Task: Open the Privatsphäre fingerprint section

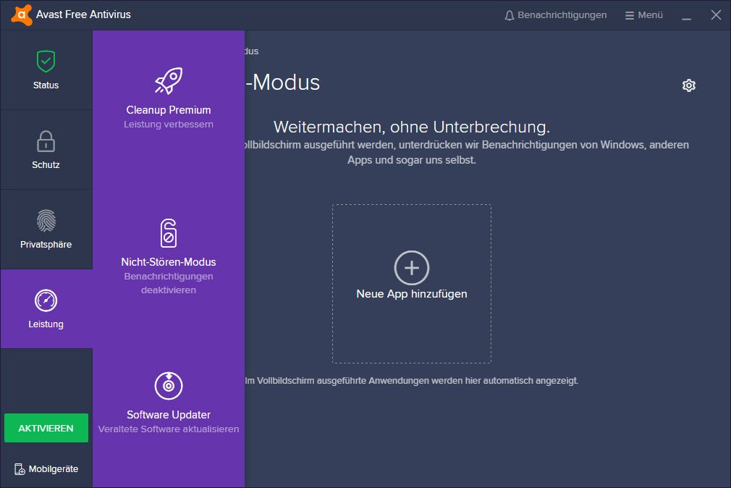Action: pos(46,229)
